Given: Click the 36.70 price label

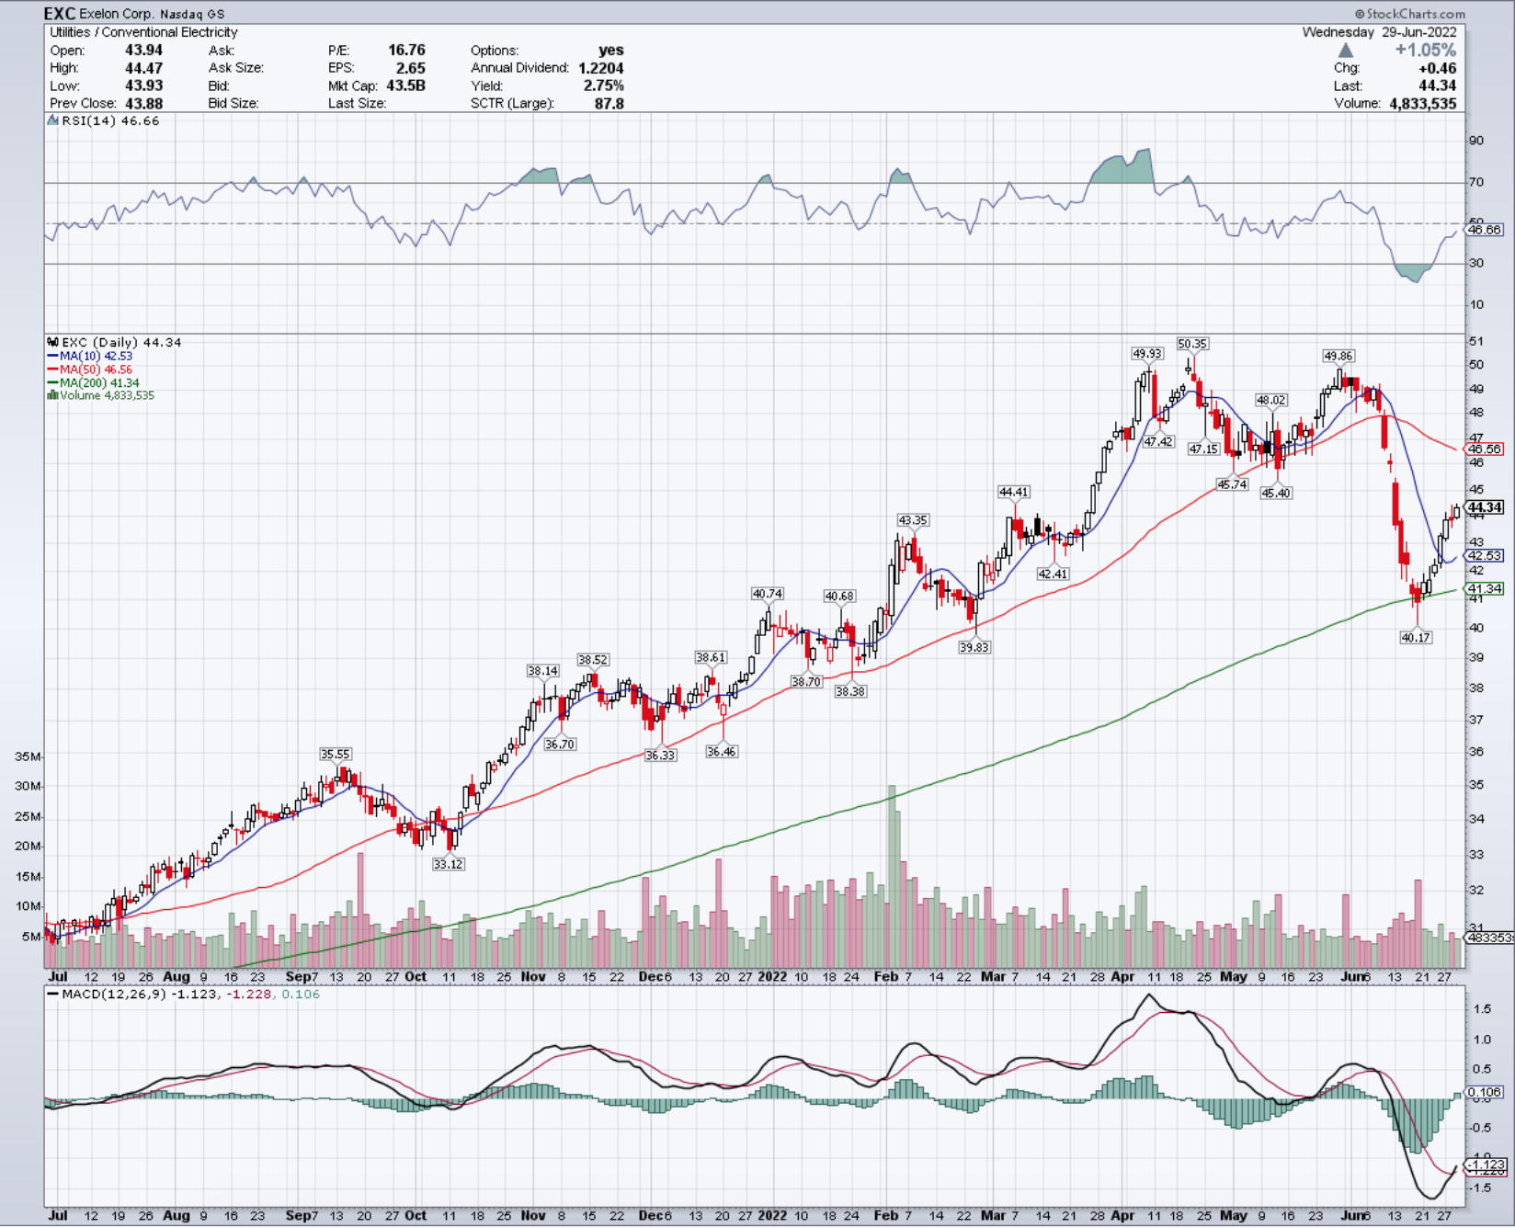Looking at the screenshot, I should [560, 744].
